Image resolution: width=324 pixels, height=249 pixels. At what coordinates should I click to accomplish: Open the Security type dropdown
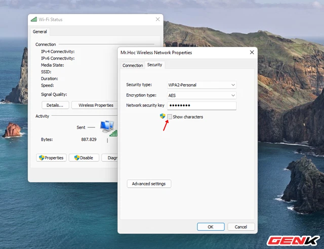coord(201,85)
